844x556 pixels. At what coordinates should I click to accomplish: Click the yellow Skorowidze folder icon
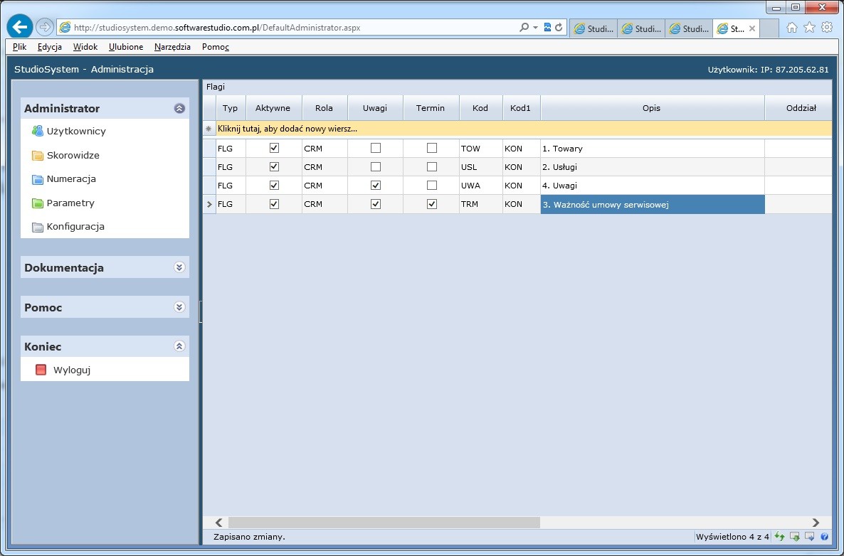pyautogui.click(x=37, y=156)
